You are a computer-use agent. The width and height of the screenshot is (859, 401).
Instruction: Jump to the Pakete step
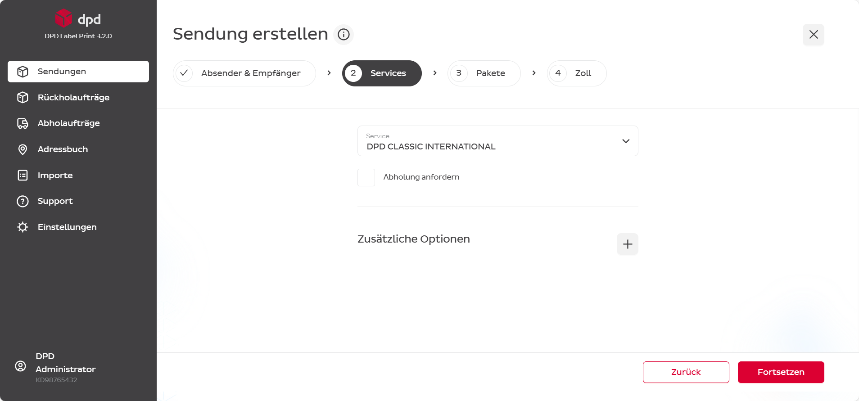484,73
